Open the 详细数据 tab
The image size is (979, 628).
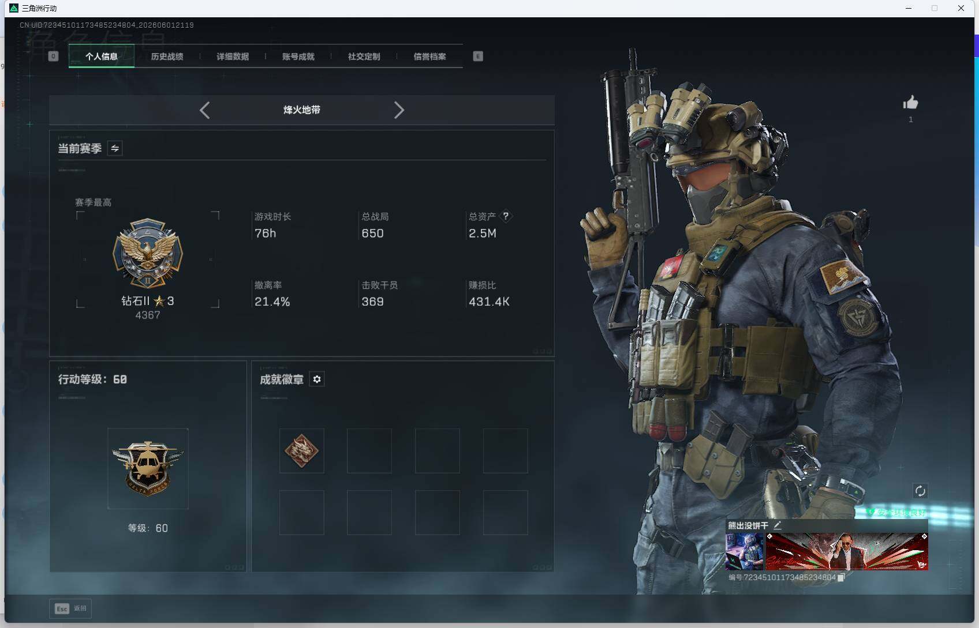click(x=233, y=57)
